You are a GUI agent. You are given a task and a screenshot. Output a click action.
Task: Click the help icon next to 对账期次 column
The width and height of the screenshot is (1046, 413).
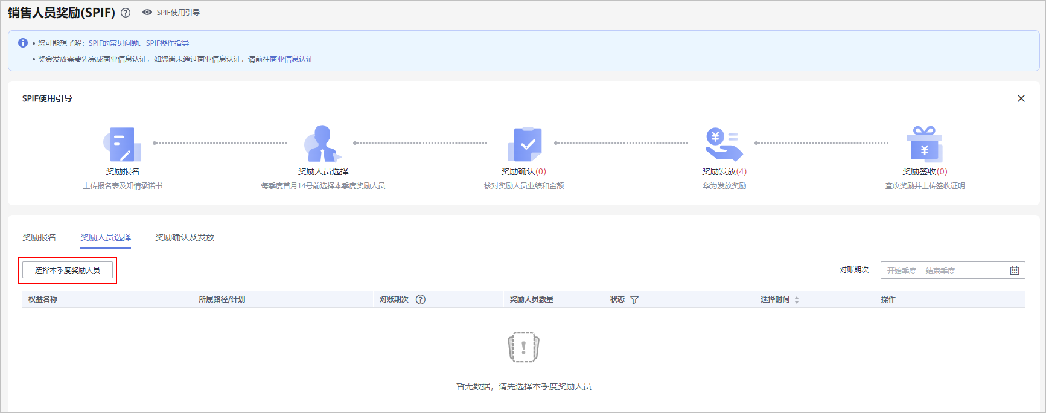(x=421, y=299)
